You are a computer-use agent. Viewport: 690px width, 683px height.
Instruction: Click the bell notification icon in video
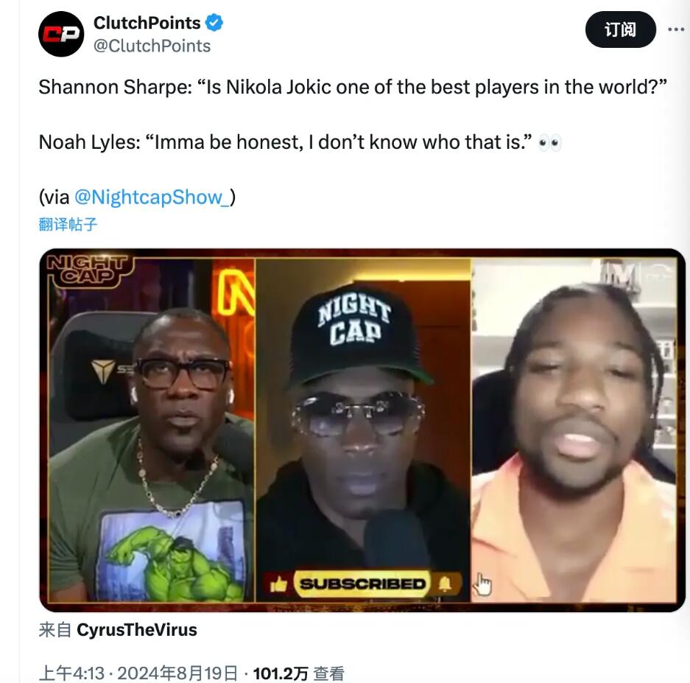point(445,584)
